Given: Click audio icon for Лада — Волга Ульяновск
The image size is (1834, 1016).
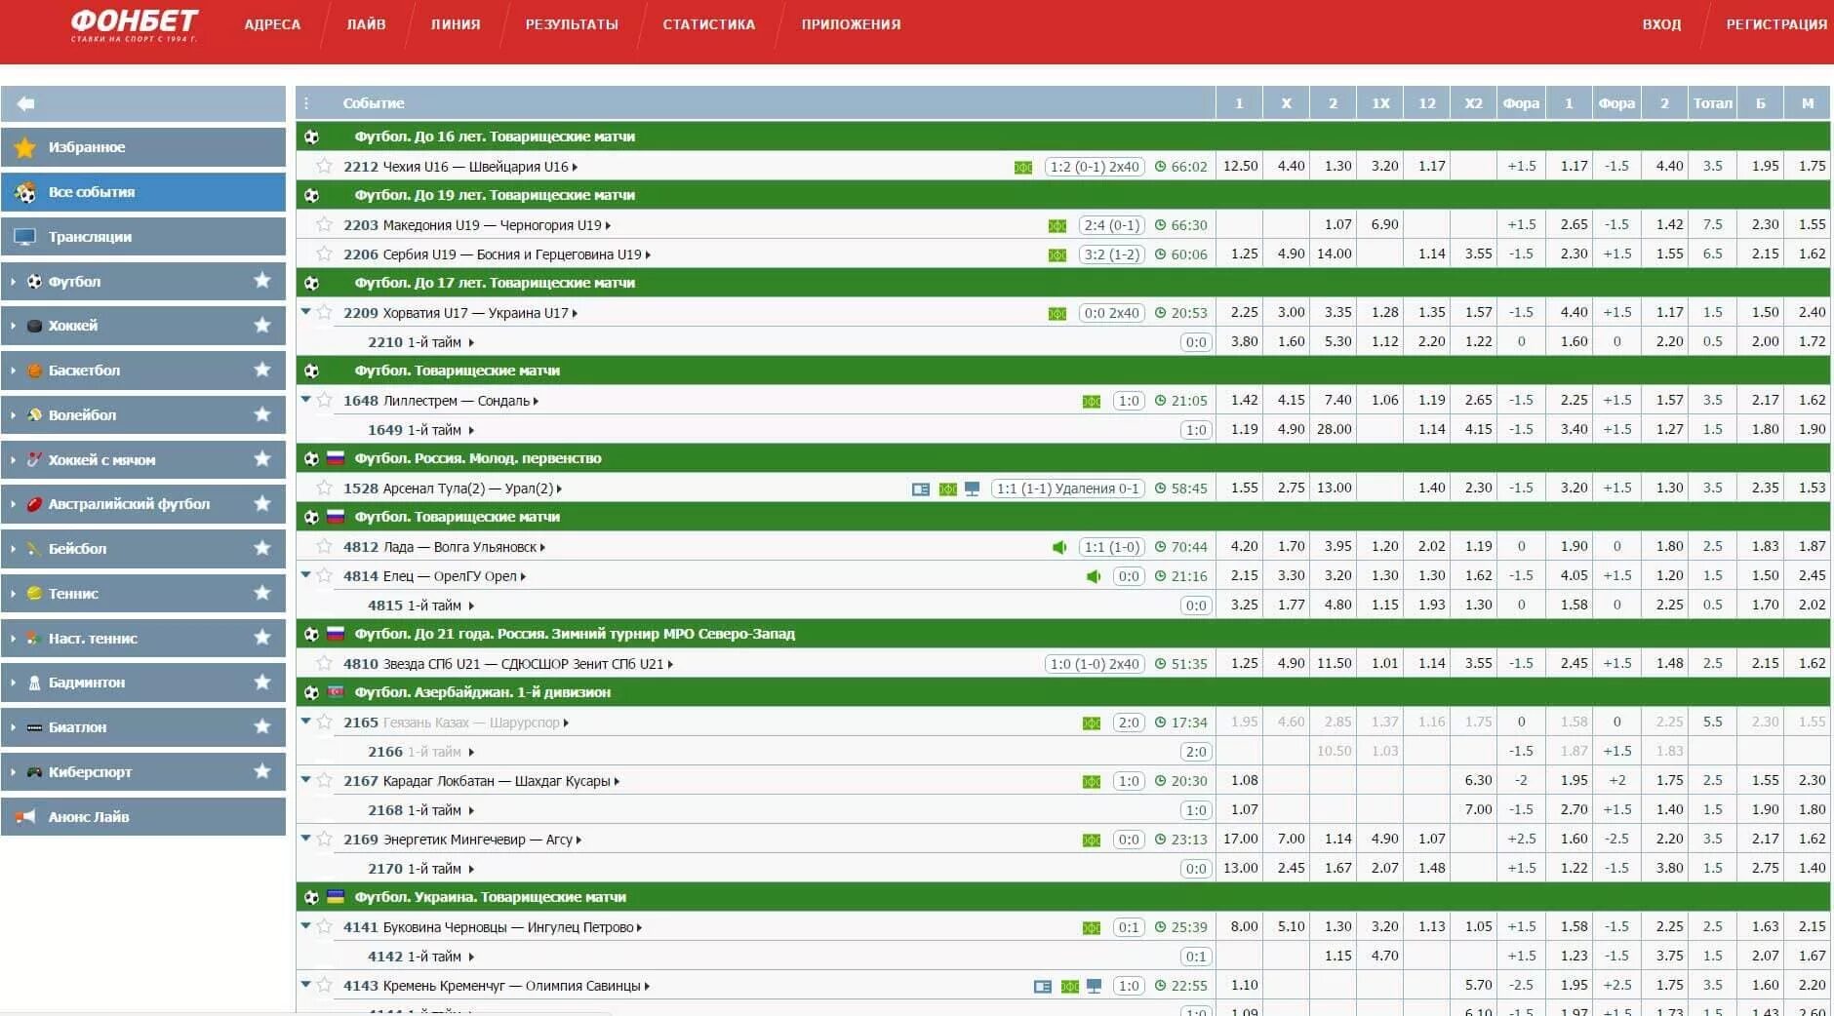Looking at the screenshot, I should (x=1059, y=547).
